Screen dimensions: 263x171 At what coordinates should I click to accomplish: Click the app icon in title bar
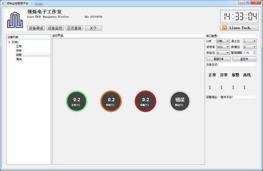[4, 3]
